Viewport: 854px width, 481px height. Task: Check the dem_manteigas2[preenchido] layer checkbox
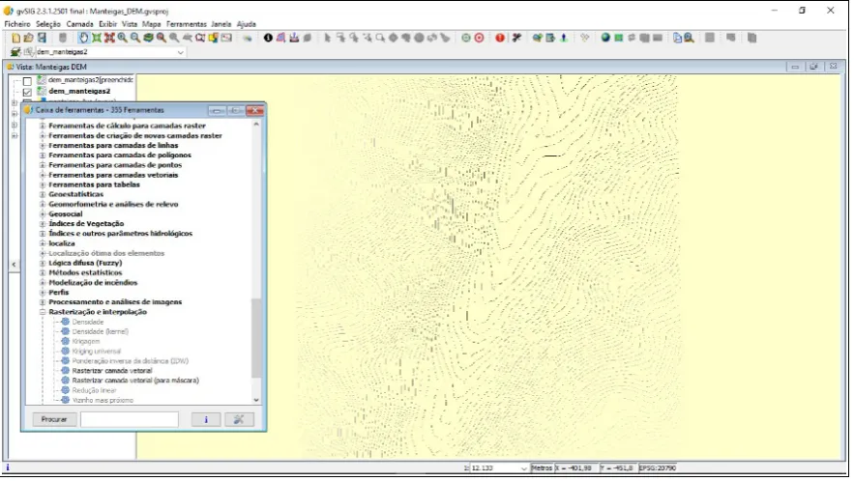click(27, 81)
